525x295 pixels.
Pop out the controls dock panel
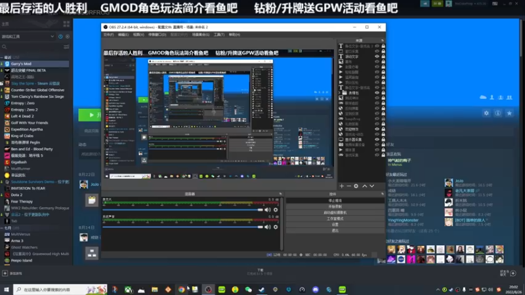383,194
